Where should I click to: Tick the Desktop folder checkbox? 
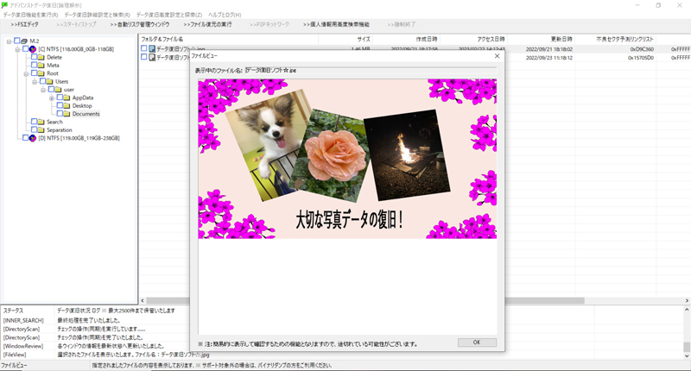(x=60, y=105)
